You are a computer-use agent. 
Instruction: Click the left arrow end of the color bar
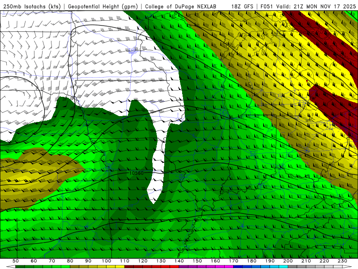coord(11,267)
